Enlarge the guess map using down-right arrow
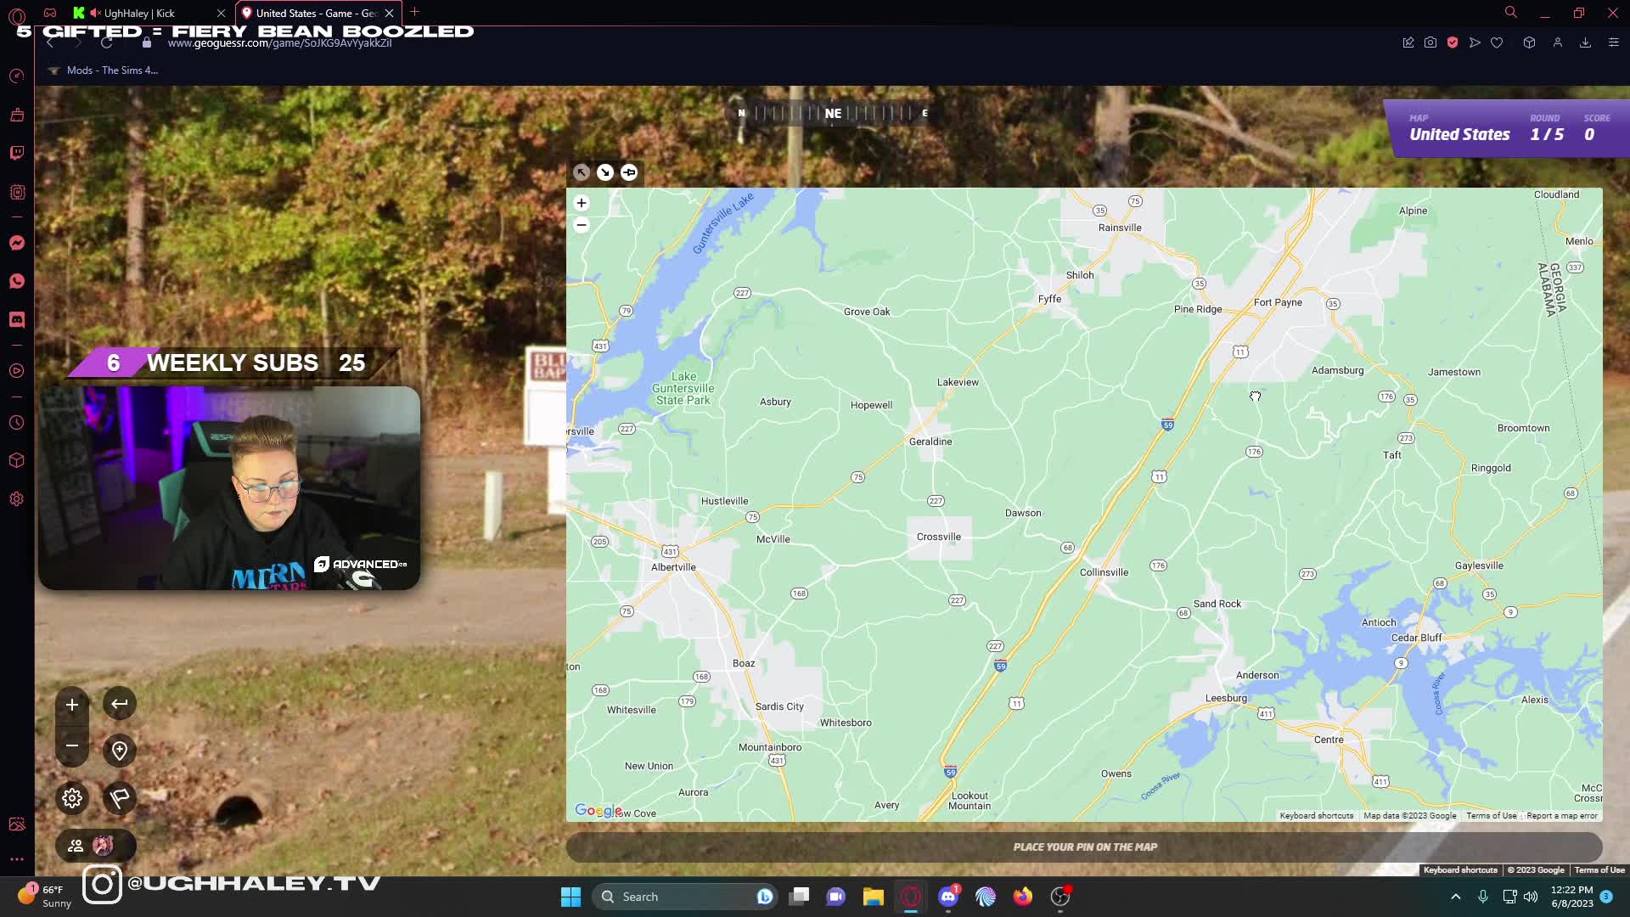 (x=605, y=172)
